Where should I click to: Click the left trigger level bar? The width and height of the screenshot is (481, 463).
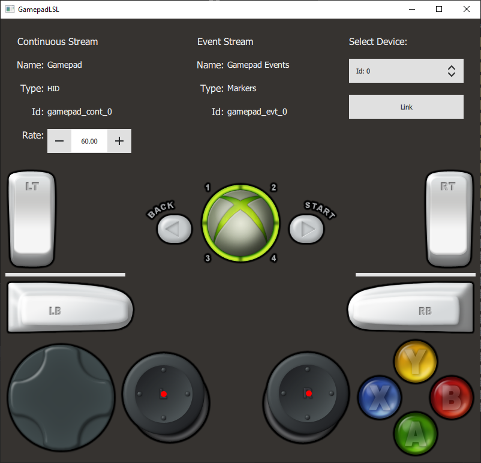click(65, 275)
